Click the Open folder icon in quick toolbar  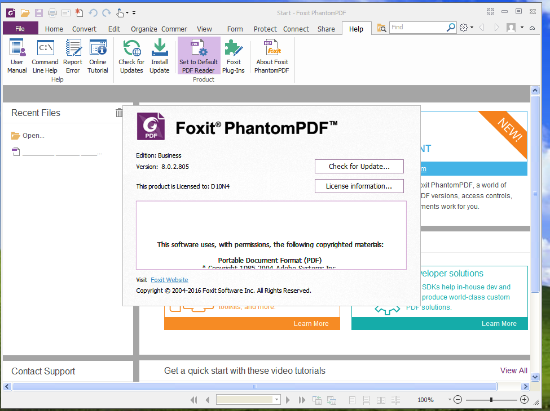point(25,13)
